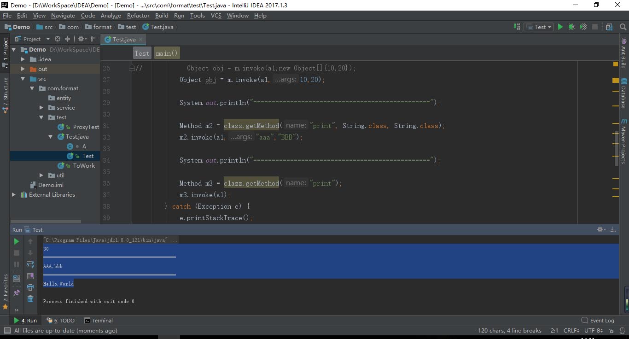Click main() in the editor breadcrumb

point(166,53)
